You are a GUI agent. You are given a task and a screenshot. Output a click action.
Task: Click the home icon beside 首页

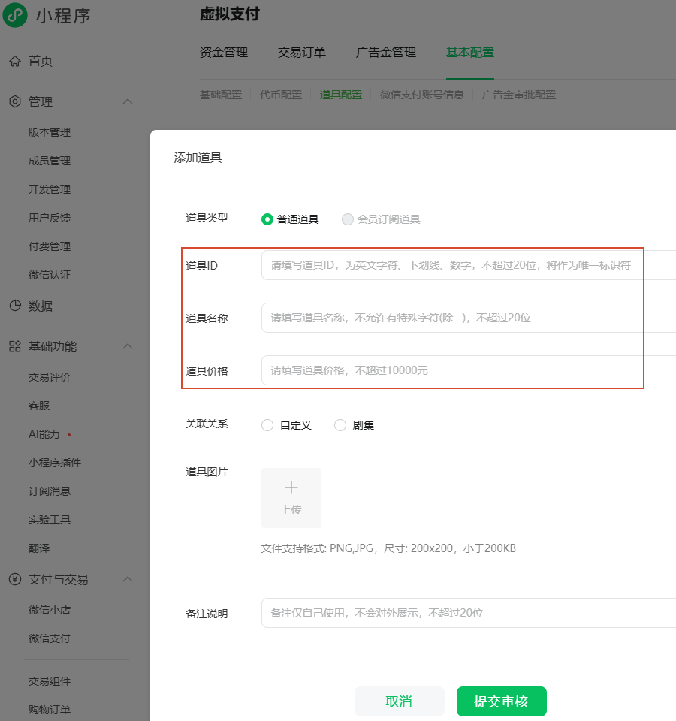point(15,61)
